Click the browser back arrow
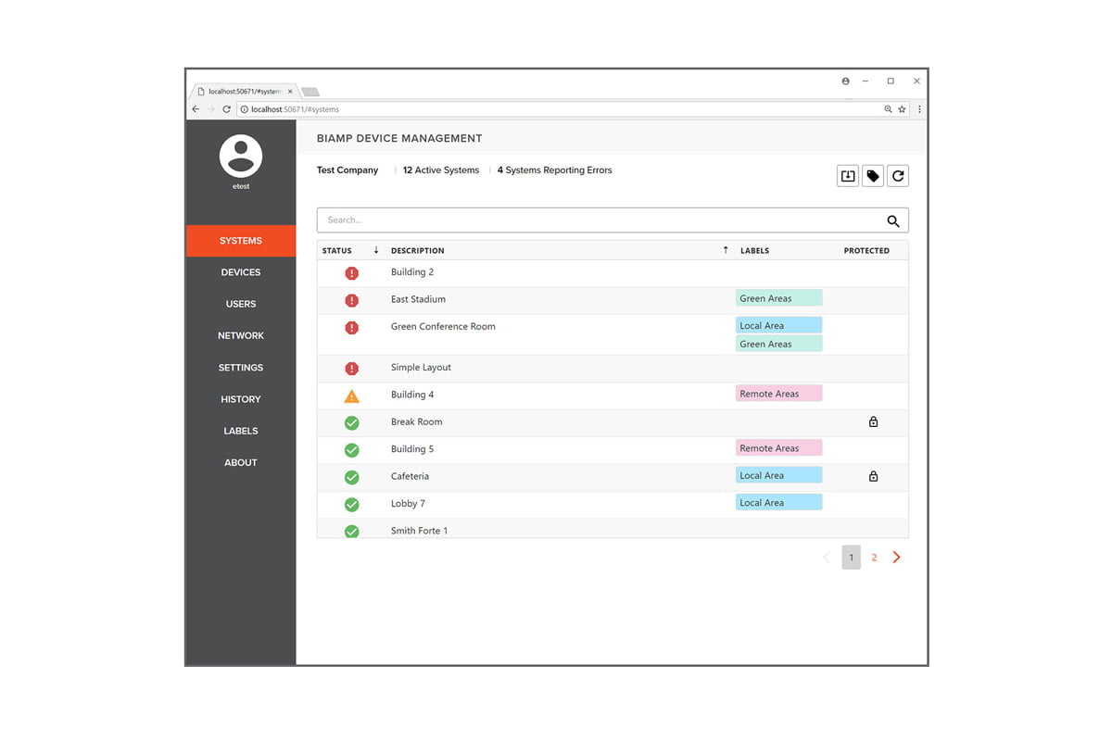The image size is (1112, 741). (x=196, y=109)
